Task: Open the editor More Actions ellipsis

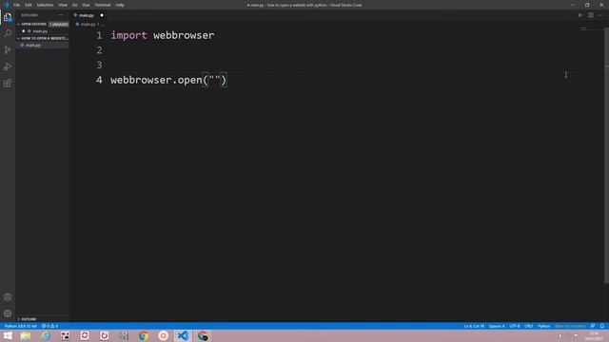Action: point(600,15)
